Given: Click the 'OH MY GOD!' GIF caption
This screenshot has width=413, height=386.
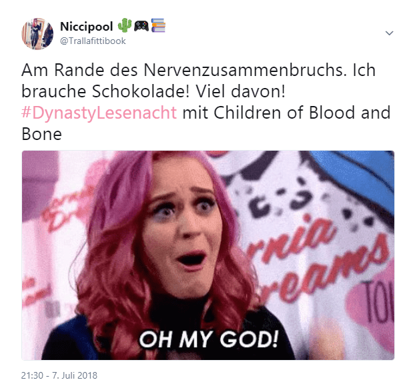Looking at the screenshot, I should (x=208, y=339).
